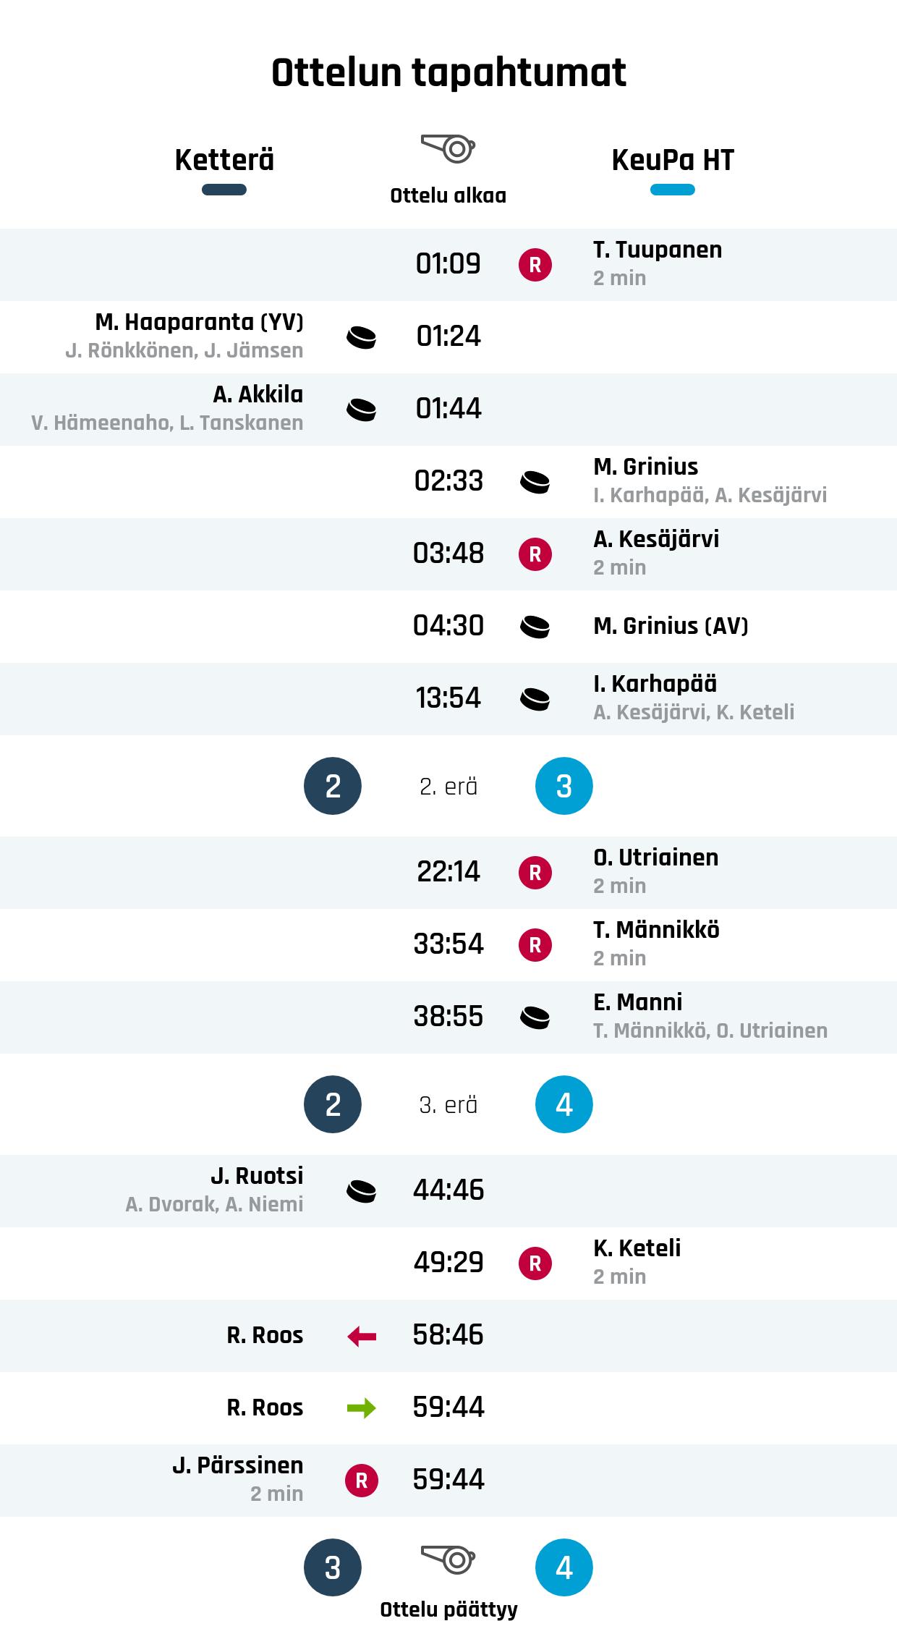Click the light blue KeuPa HT color bar
Screen dimensions: 897x1634
[673, 190]
